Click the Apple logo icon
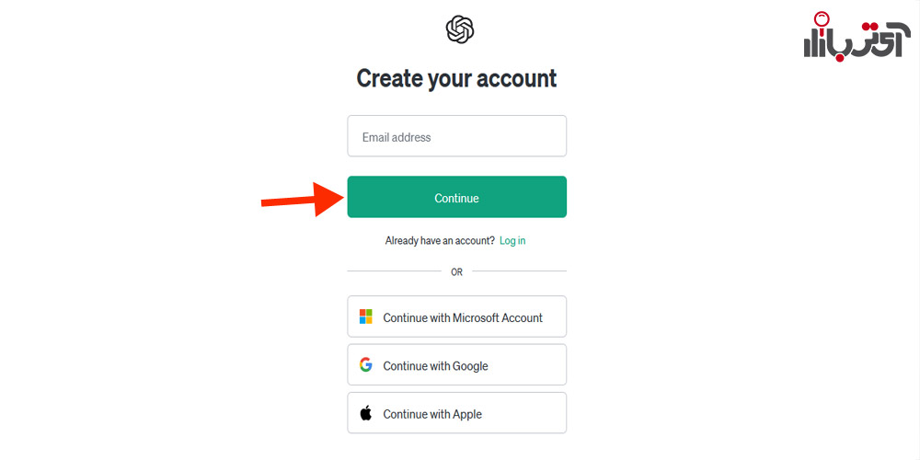The height and width of the screenshot is (460, 920). (365, 413)
